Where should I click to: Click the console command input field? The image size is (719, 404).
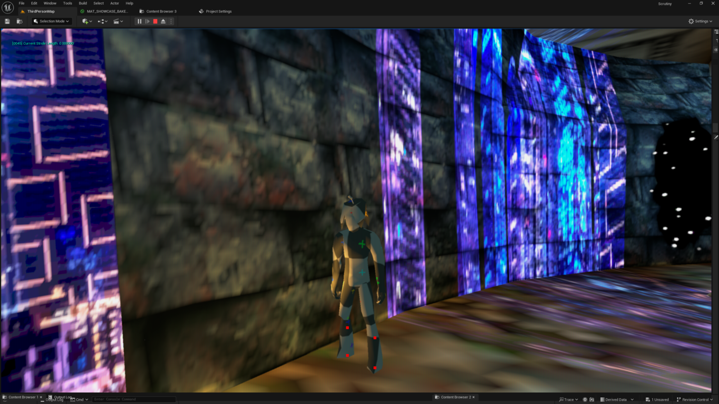pos(134,400)
